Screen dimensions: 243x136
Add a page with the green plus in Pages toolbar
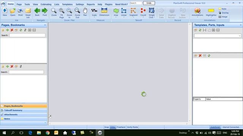[x=7, y=30]
